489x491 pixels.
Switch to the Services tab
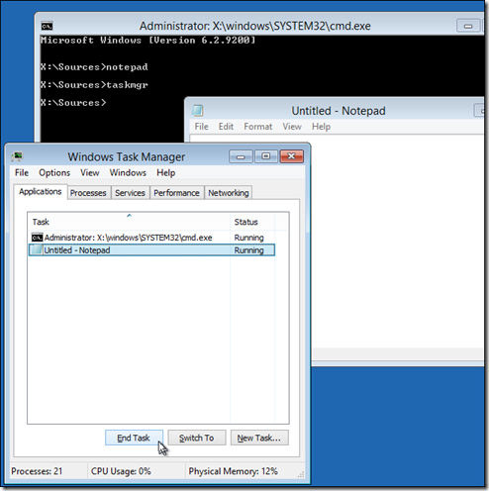pyautogui.click(x=130, y=193)
